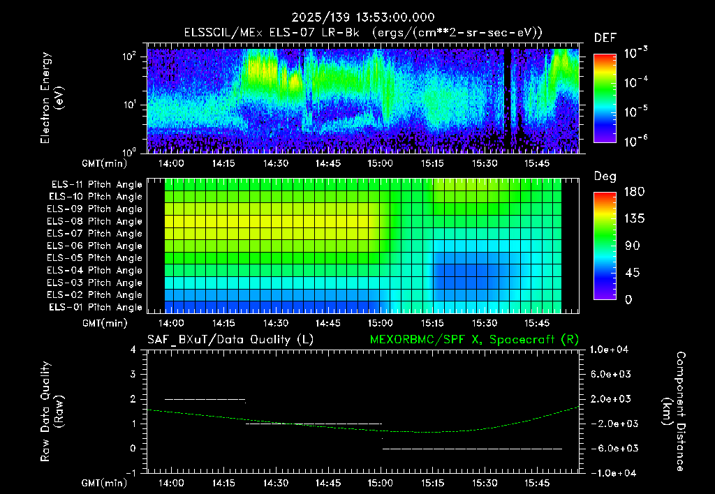This screenshot has width=715, height=494.
Task: Click the ELSSCIL/MEx ELS-07 LR-Bk title
Action: click(x=272, y=33)
